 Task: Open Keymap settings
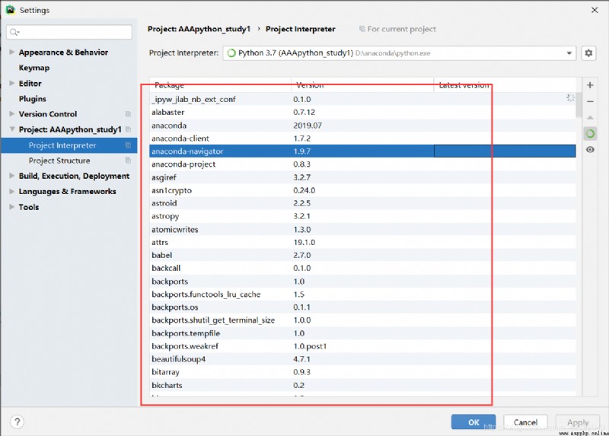point(34,68)
